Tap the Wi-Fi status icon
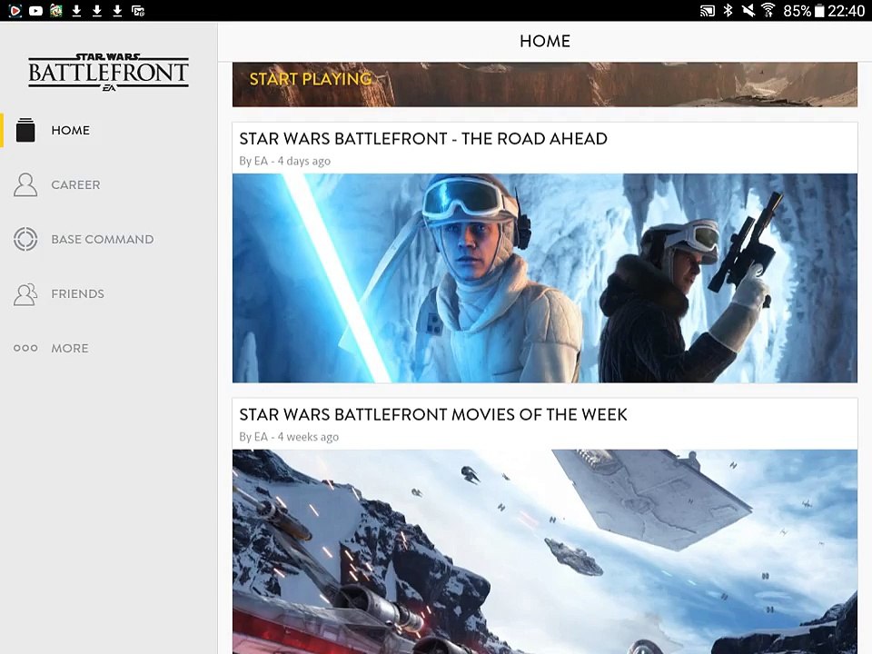The width and height of the screenshot is (872, 654). [768, 11]
